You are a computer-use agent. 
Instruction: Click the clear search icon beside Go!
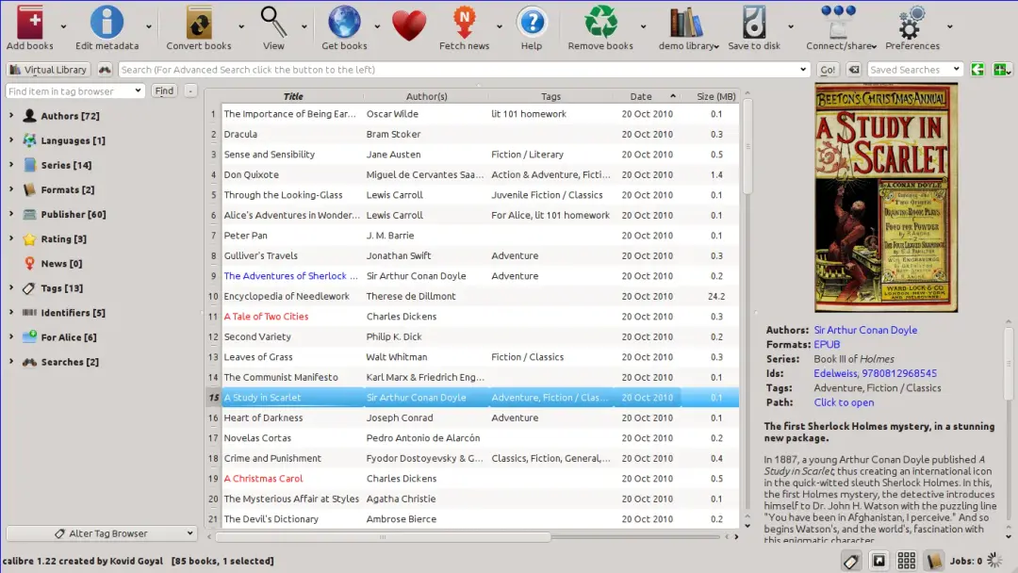[853, 70]
